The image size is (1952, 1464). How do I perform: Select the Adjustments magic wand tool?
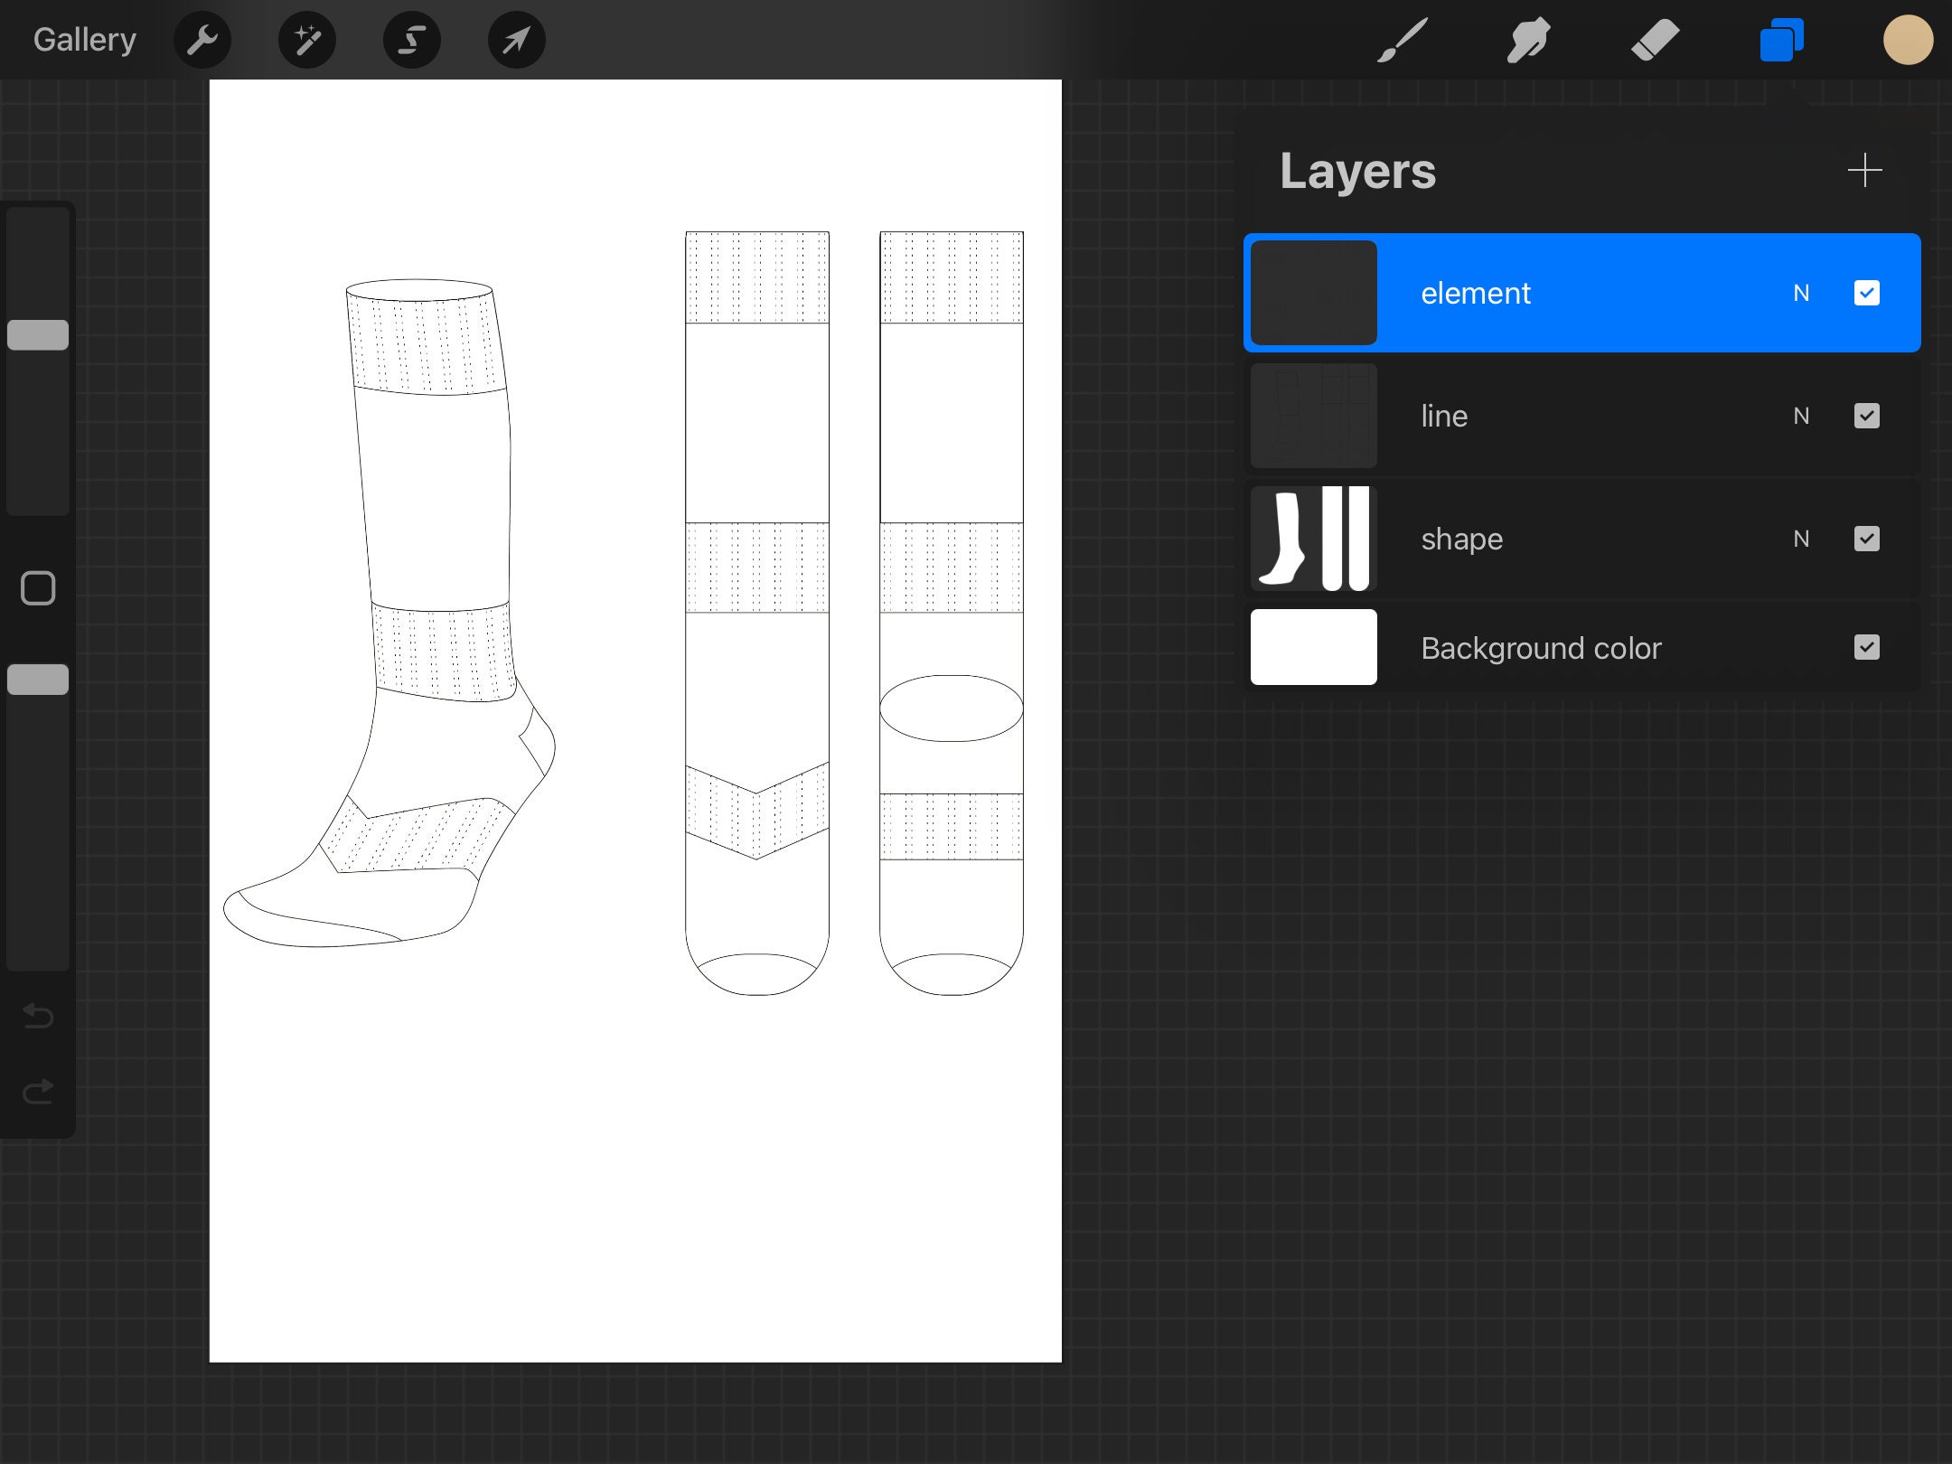pos(307,39)
